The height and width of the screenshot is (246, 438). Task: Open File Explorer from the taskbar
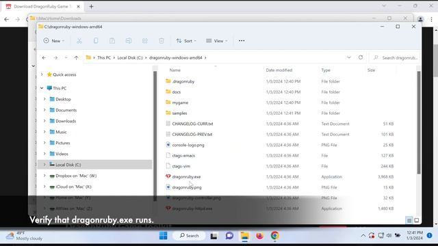245,236
